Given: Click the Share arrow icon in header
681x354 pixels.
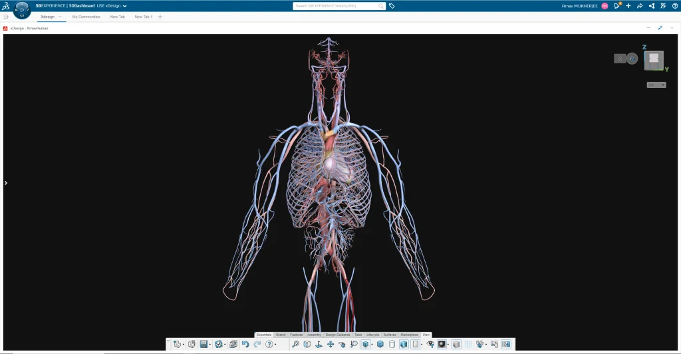Looking at the screenshot, I should [x=639, y=6].
